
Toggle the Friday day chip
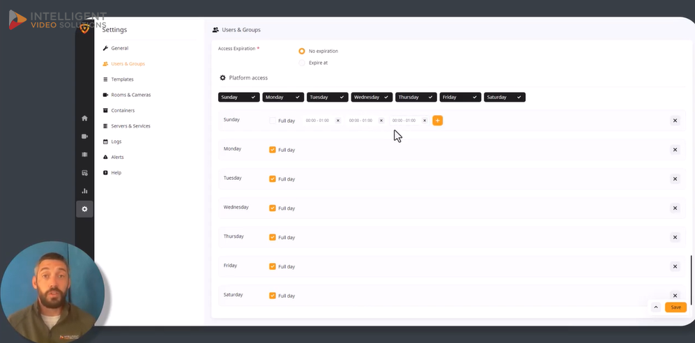point(461,97)
